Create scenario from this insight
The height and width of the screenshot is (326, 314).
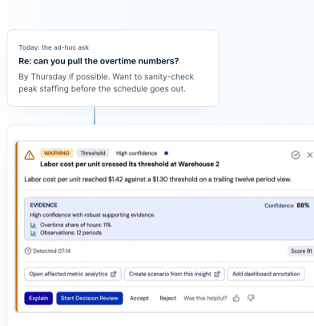pyautogui.click(x=175, y=274)
